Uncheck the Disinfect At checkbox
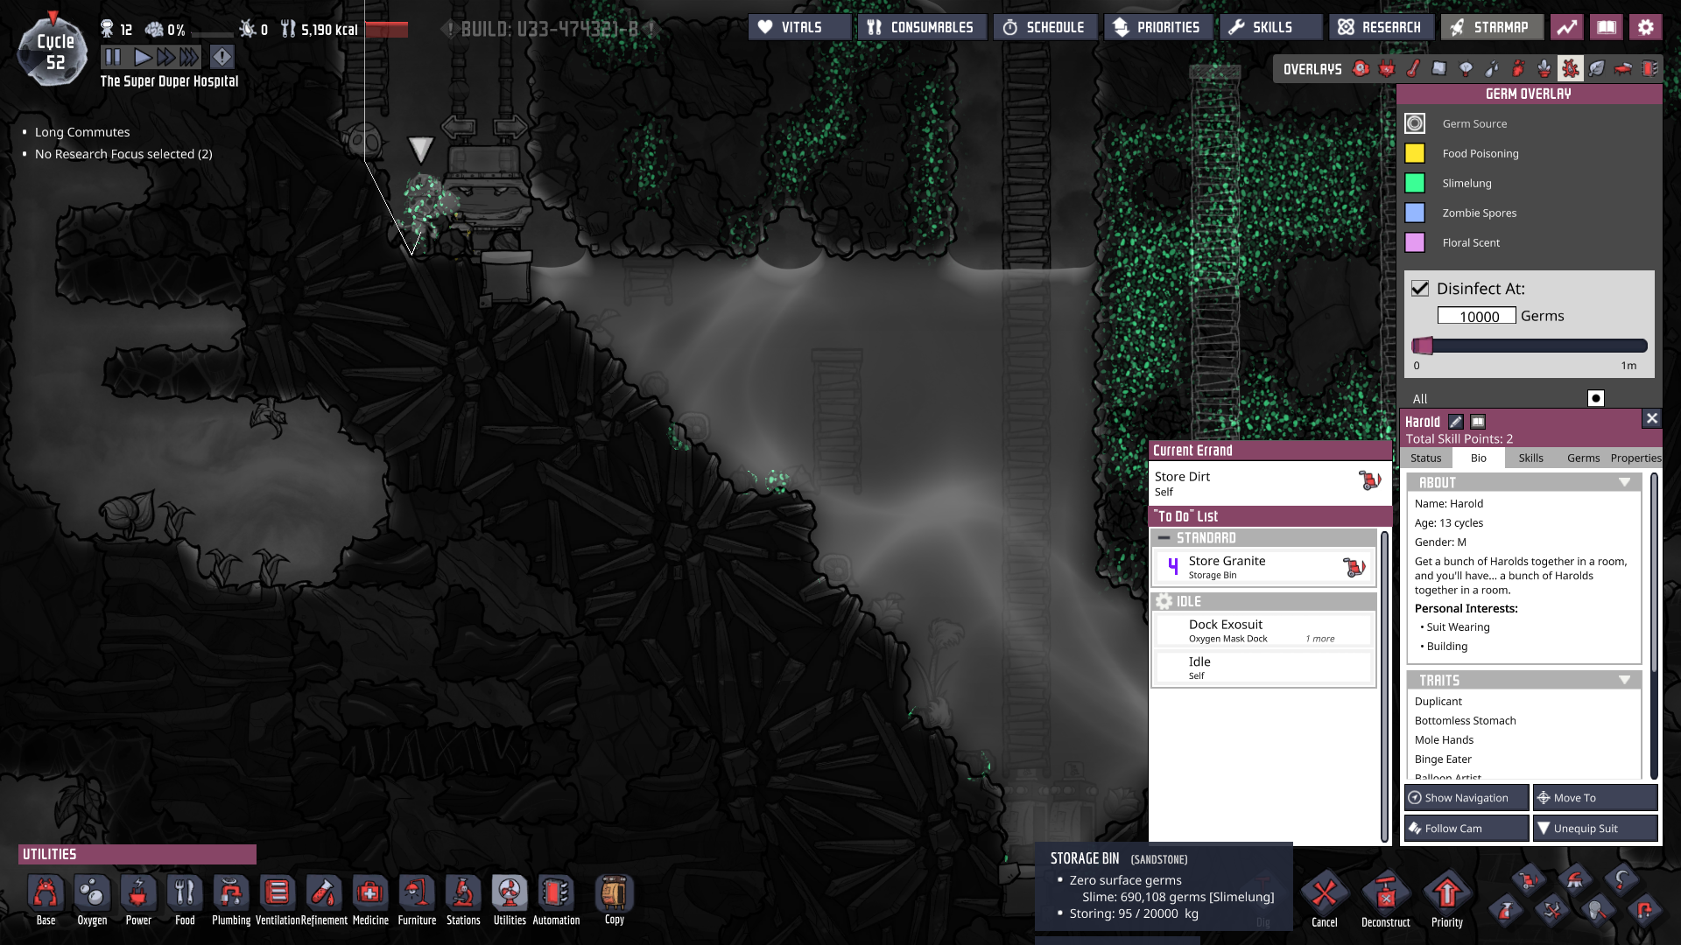The width and height of the screenshot is (1681, 945). pos(1420,288)
